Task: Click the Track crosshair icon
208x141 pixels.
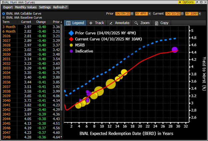Action: click(91, 23)
